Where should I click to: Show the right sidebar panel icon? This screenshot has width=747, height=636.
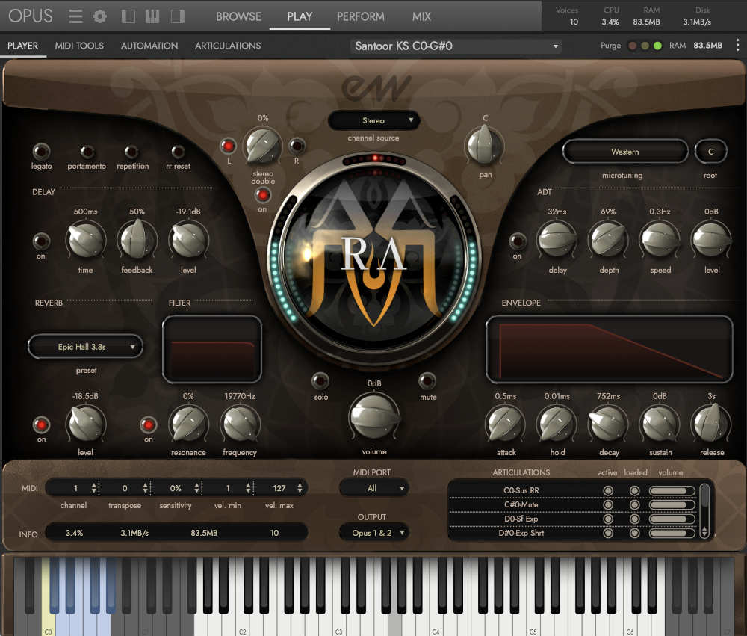pyautogui.click(x=177, y=16)
